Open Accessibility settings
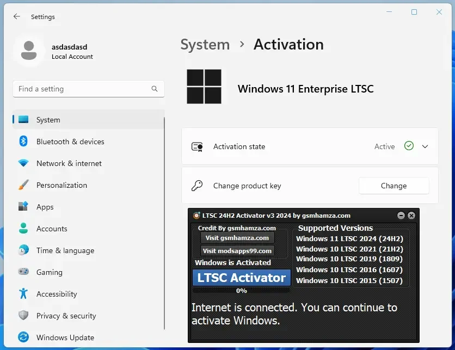Viewport: 455px width, 350px height. 57,294
